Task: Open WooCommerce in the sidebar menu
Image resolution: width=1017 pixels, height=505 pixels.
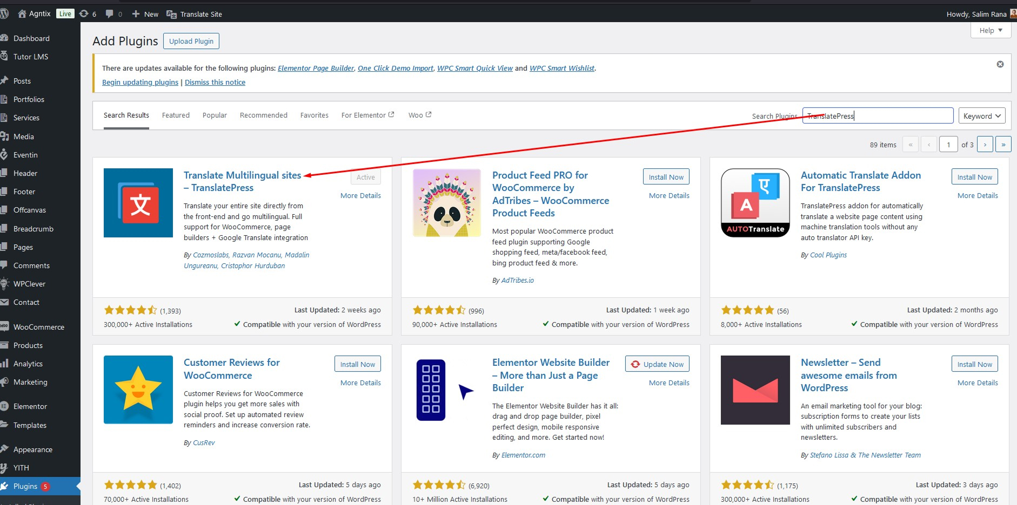Action: [x=38, y=327]
